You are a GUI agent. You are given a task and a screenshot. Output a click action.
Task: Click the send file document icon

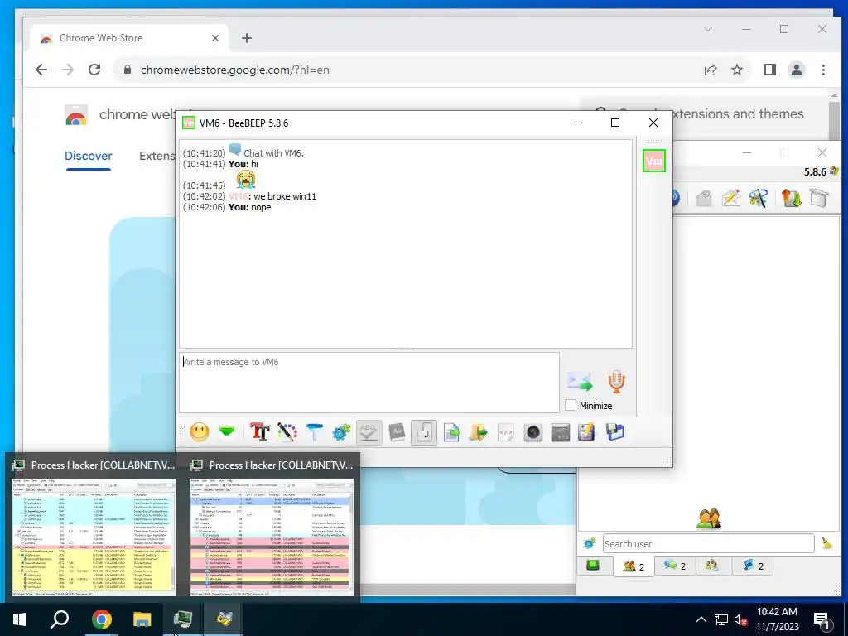coord(451,432)
